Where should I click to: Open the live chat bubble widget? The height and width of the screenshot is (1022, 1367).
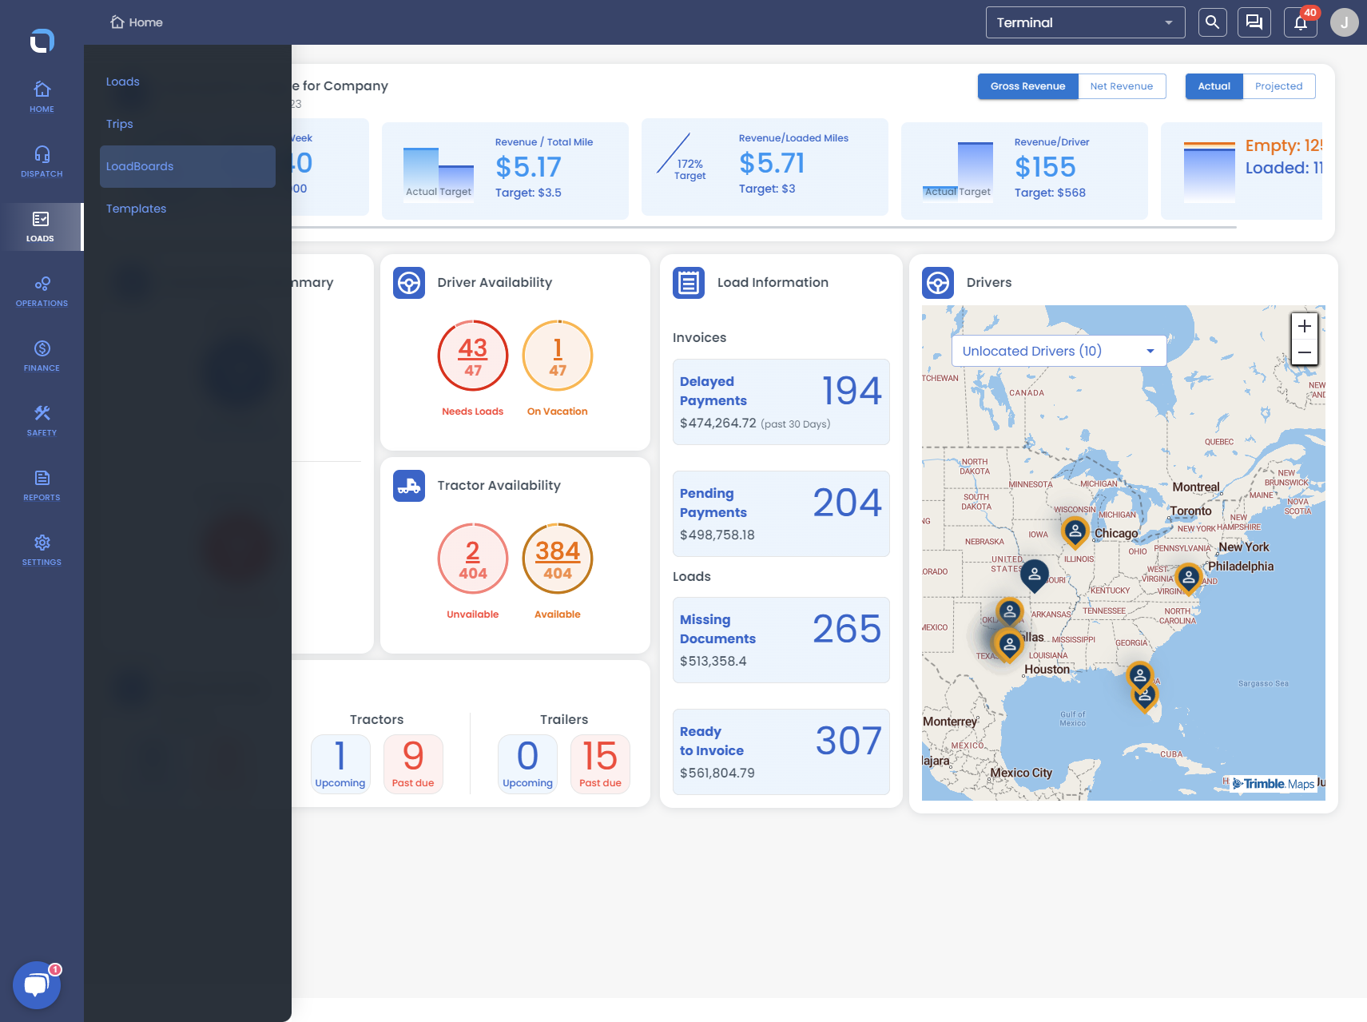tap(37, 985)
